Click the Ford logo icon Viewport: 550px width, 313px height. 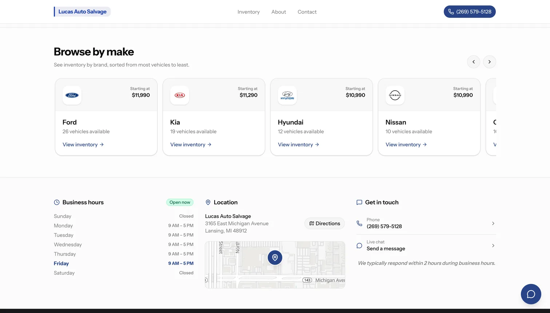coord(72,95)
